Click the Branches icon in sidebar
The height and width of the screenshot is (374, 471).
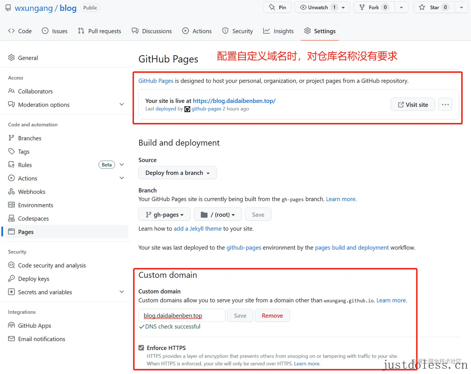click(x=12, y=138)
